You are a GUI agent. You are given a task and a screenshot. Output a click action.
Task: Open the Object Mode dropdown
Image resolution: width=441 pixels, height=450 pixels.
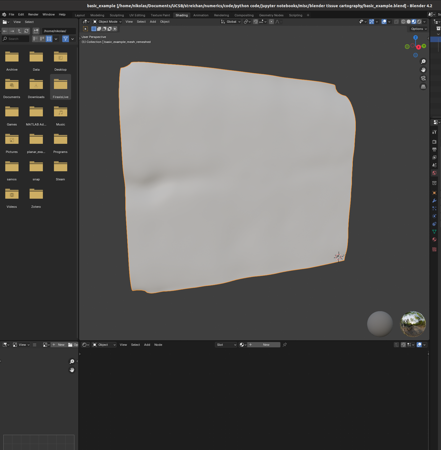107,22
